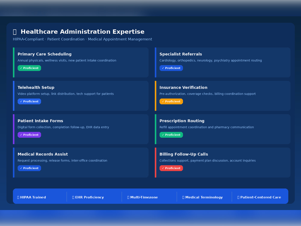Select Request processing, release forms description

click(62, 161)
